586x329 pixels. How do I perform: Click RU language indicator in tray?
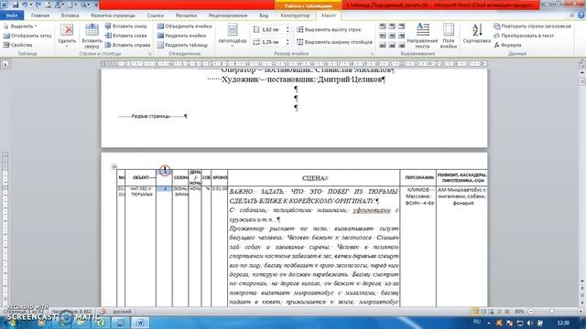point(477,323)
